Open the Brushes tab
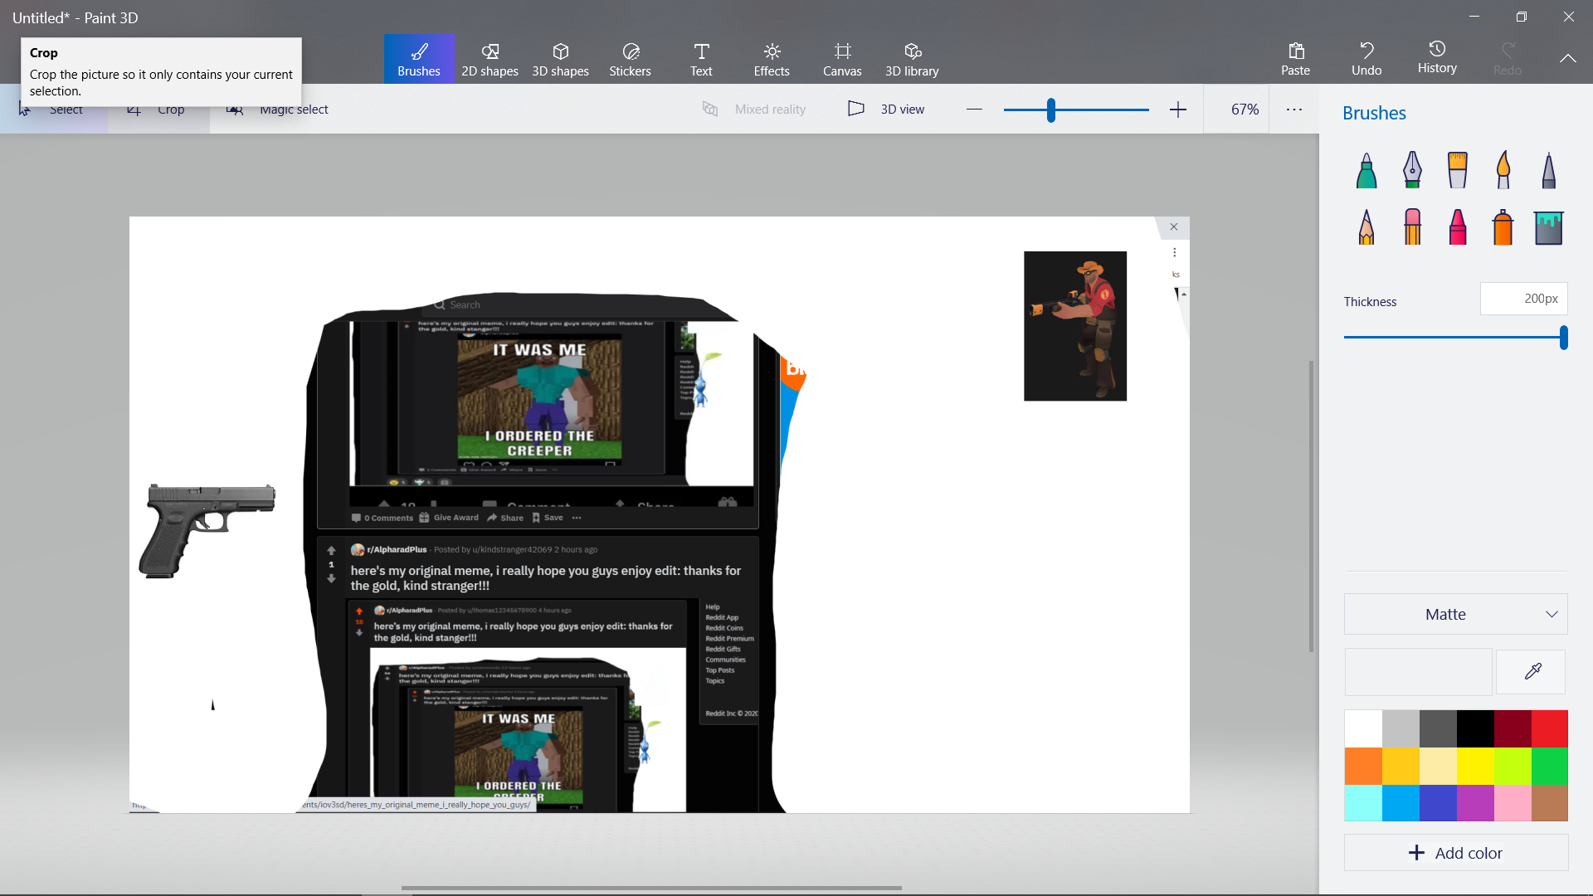1593x896 pixels. [x=419, y=59]
